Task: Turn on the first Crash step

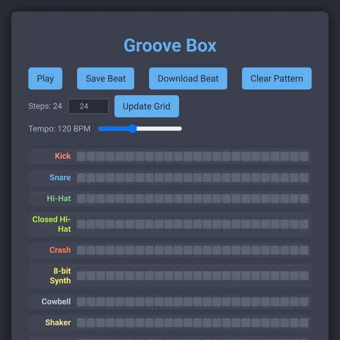Action: 81,250
